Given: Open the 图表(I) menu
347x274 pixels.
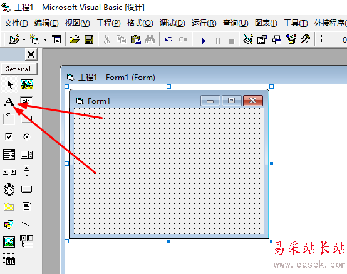Looking at the screenshot, I should (266, 23).
